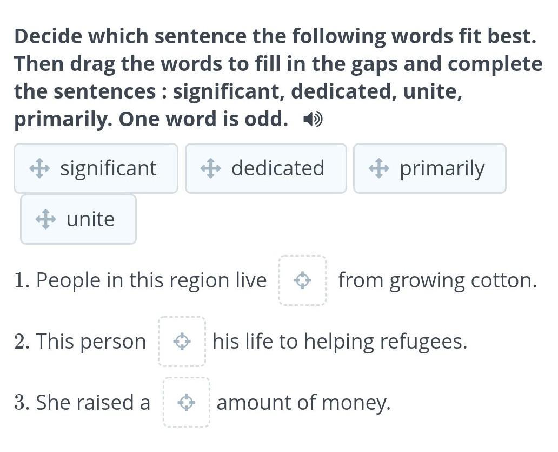Click the move handle on the significant chip
Screen dimensions: 558x452
pos(39,168)
